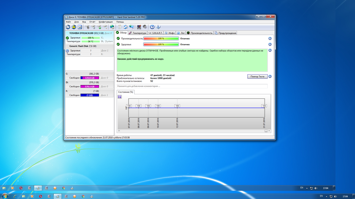Click the help icon next to Повтор Теста
This screenshot has height=199, width=355.
[270, 76]
